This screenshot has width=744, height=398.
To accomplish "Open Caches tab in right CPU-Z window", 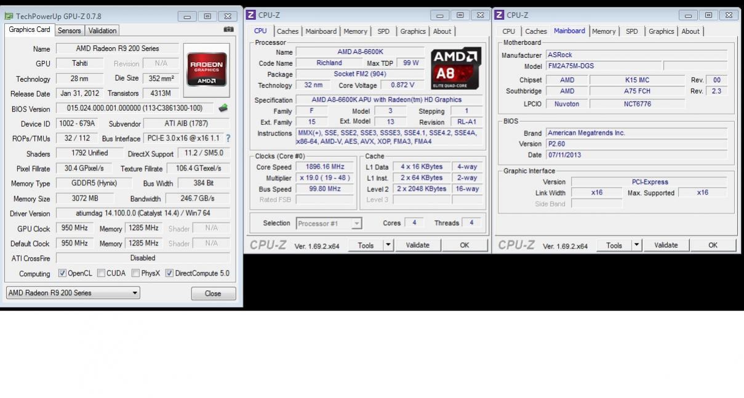I will click(536, 31).
